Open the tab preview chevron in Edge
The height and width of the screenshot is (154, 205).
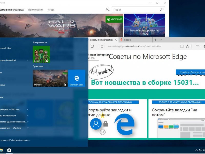pyautogui.click(x=161, y=40)
